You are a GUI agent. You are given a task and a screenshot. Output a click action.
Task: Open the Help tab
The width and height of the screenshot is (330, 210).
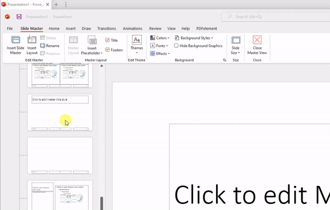[x=185, y=29]
